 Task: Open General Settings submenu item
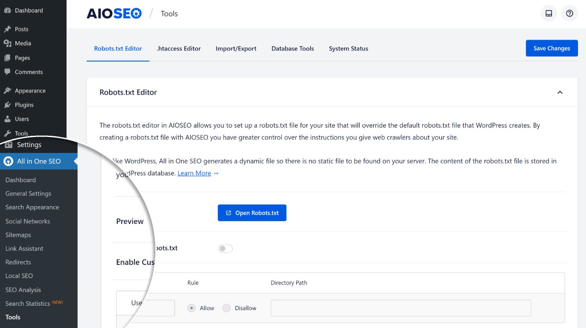[x=28, y=193]
